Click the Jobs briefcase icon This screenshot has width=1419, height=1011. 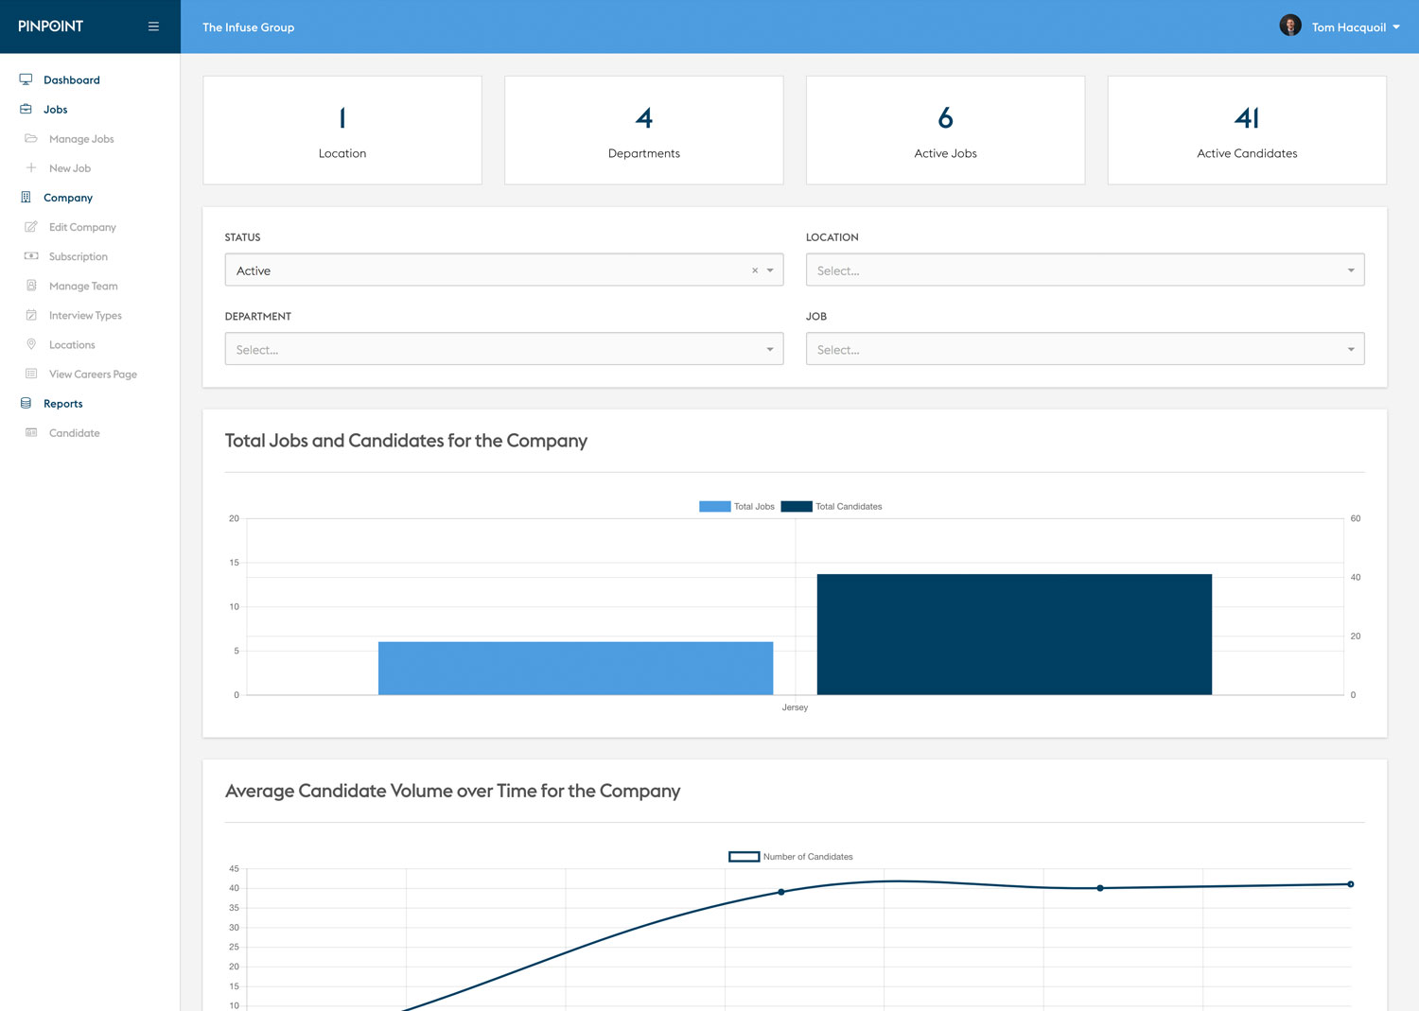point(26,109)
